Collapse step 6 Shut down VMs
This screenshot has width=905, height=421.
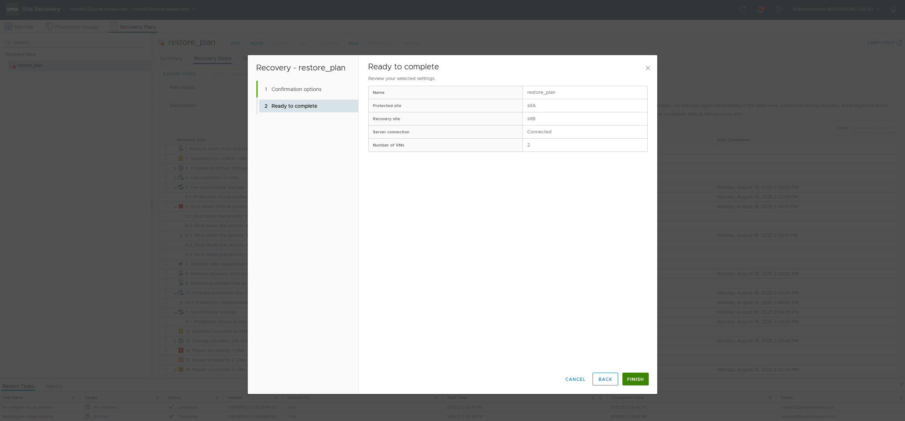pos(175,207)
